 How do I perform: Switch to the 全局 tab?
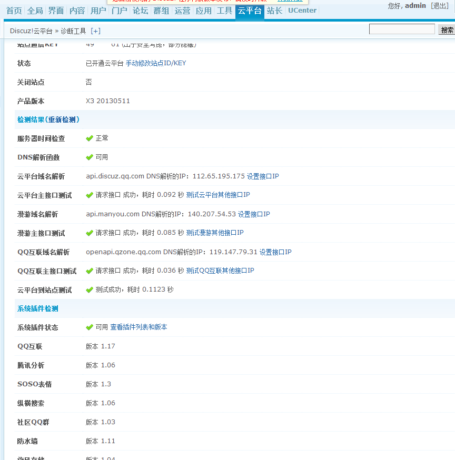[x=35, y=11]
